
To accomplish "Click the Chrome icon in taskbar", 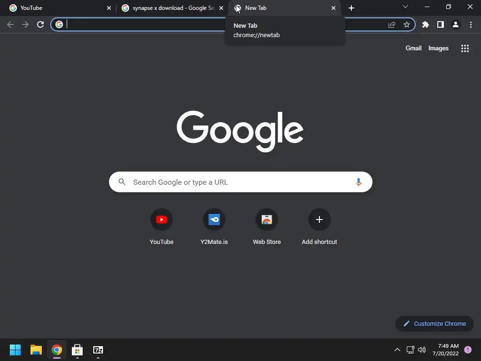I will pyautogui.click(x=57, y=350).
